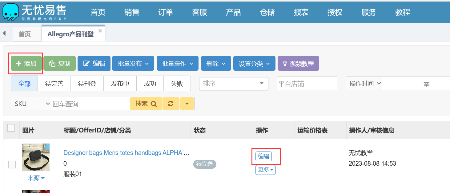The image size is (450, 193).
Task: Click the 复制 copy button
Action: tap(60, 64)
